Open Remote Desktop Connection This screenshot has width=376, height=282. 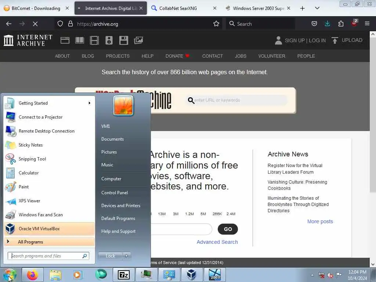[49, 131]
